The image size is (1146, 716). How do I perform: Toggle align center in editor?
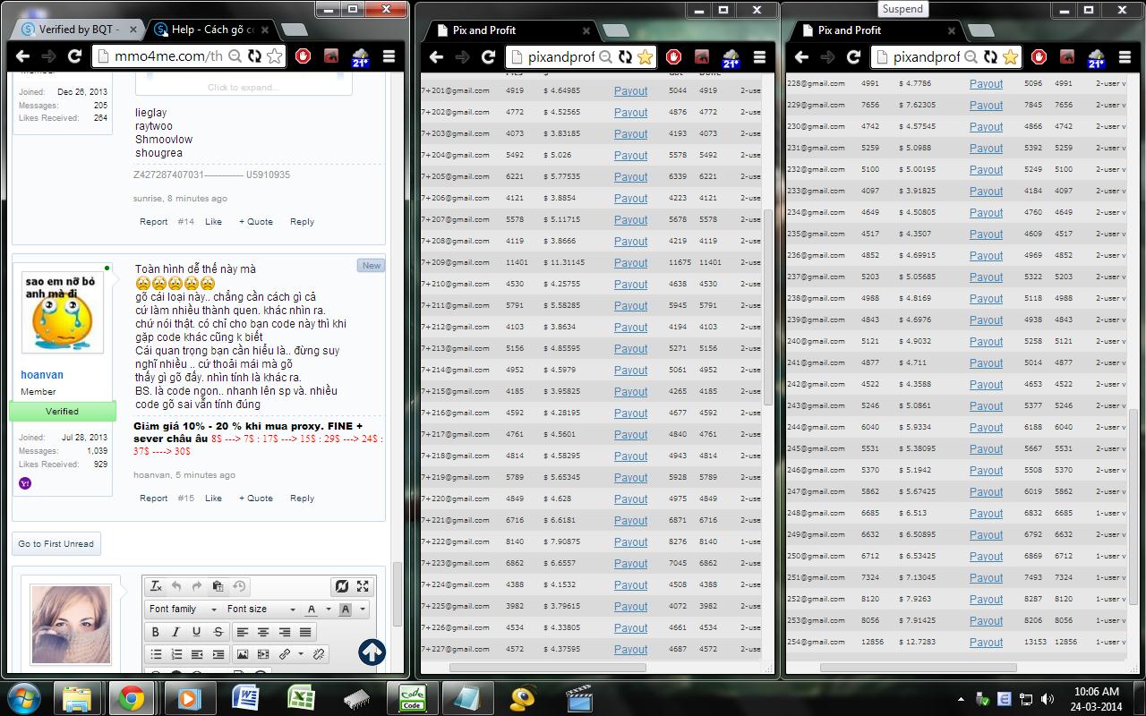tap(263, 632)
